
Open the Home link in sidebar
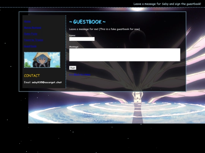(x=27, y=22)
